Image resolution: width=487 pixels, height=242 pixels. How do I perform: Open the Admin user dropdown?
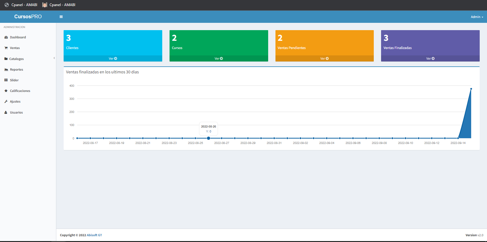477,17
